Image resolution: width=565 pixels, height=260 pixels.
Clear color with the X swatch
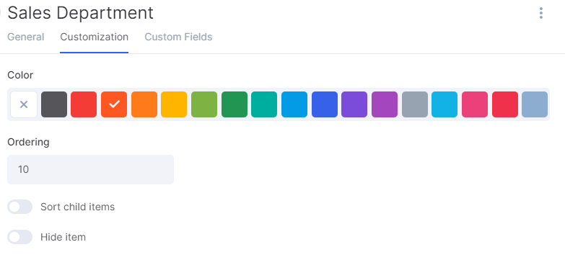[24, 104]
